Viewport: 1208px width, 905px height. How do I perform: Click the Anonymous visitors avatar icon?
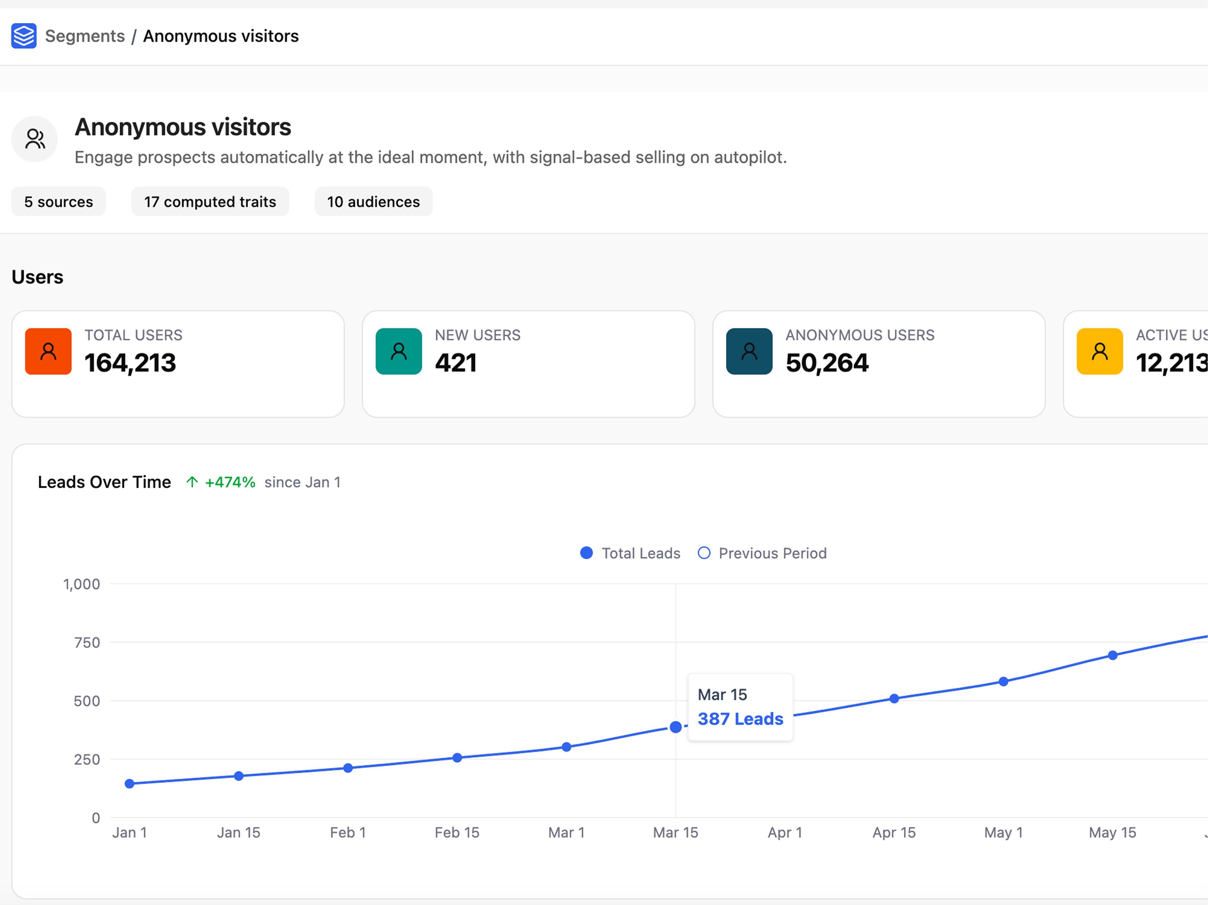35,139
